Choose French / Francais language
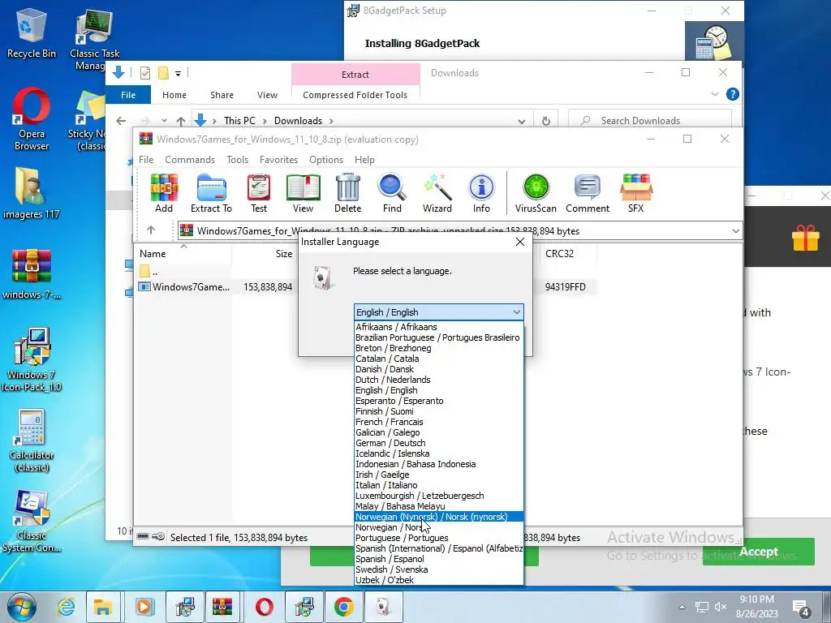 (439, 422)
